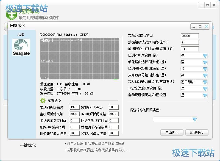Open the 过年大扫除 news link
The width and height of the screenshot is (220, 161).
(96, 143)
